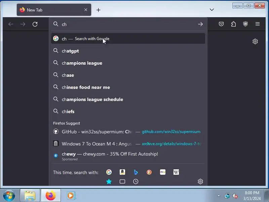Open the sponsored chewy.com suggestion

tap(128, 156)
